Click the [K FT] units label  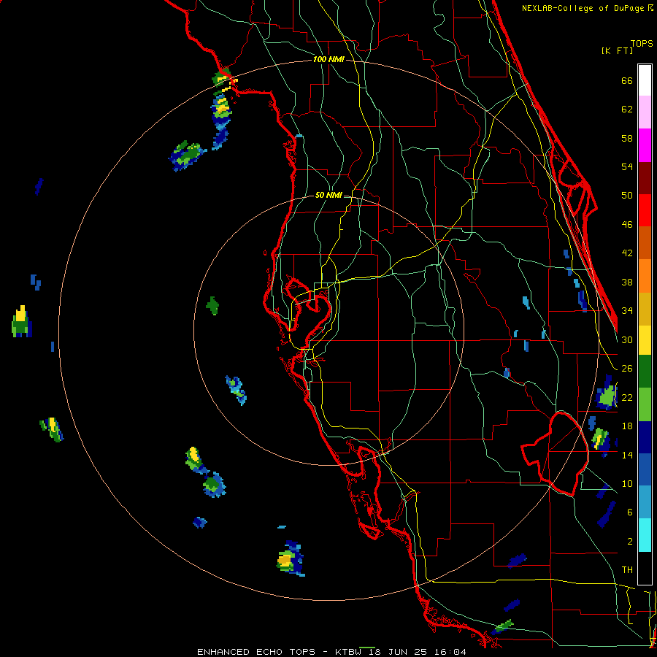[x=617, y=50]
